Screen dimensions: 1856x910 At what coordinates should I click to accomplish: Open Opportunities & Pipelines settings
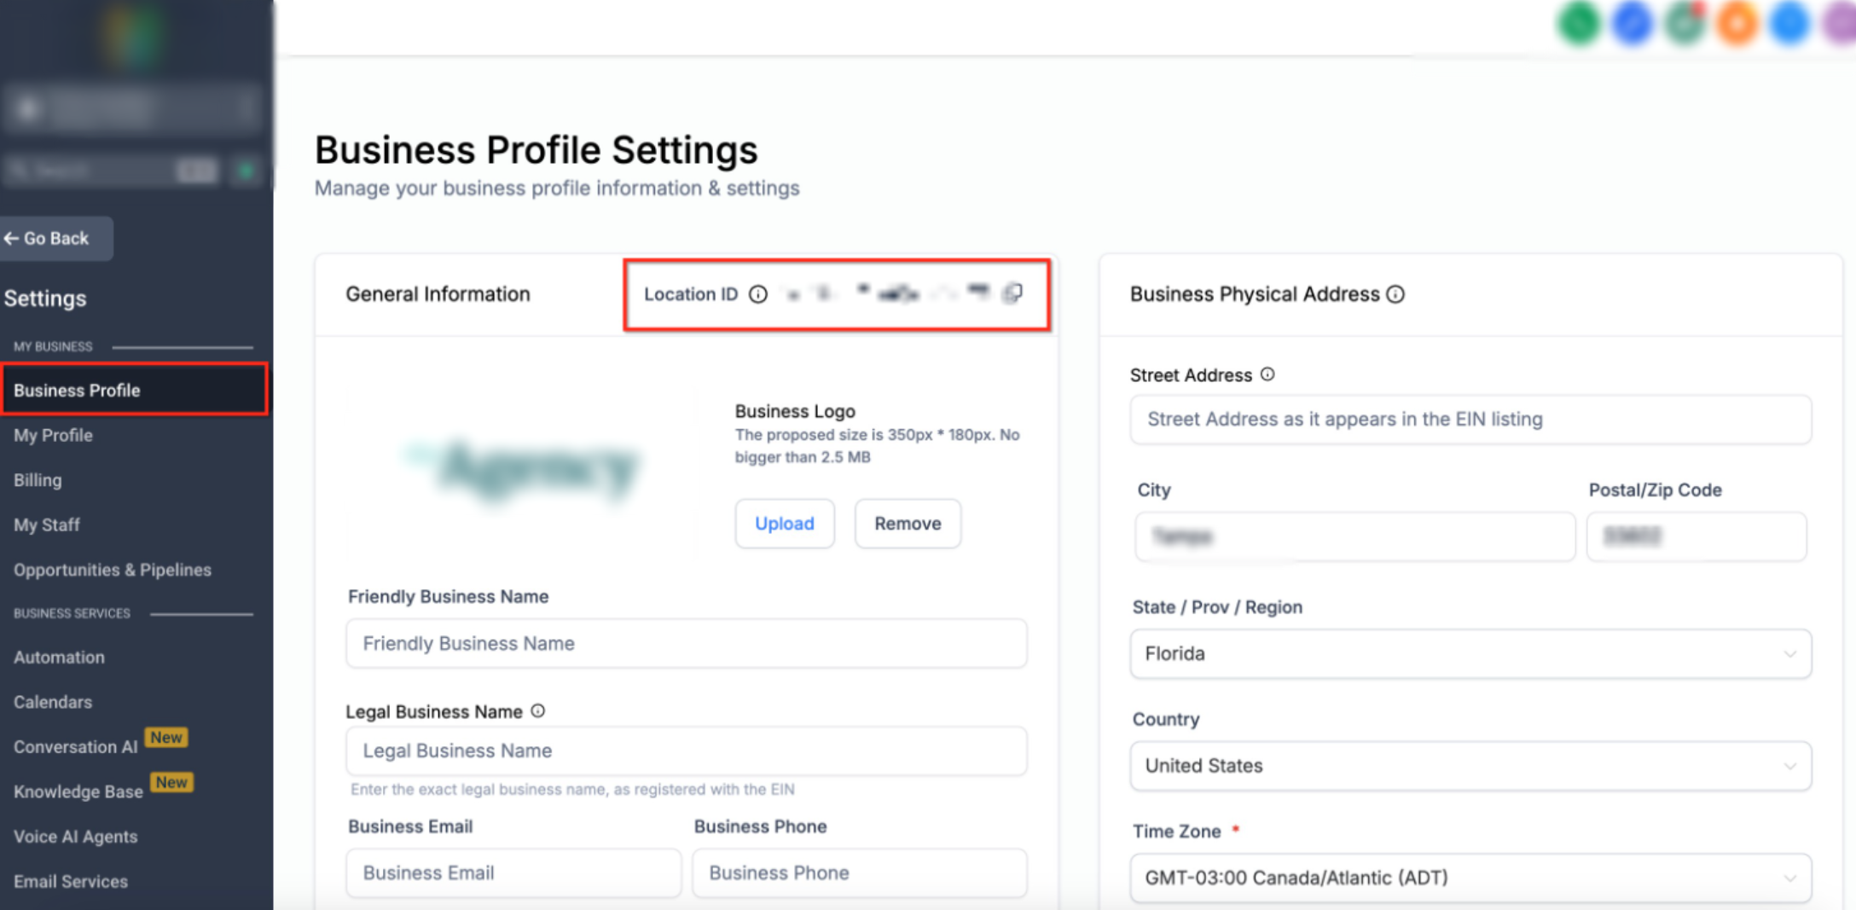coord(113,570)
